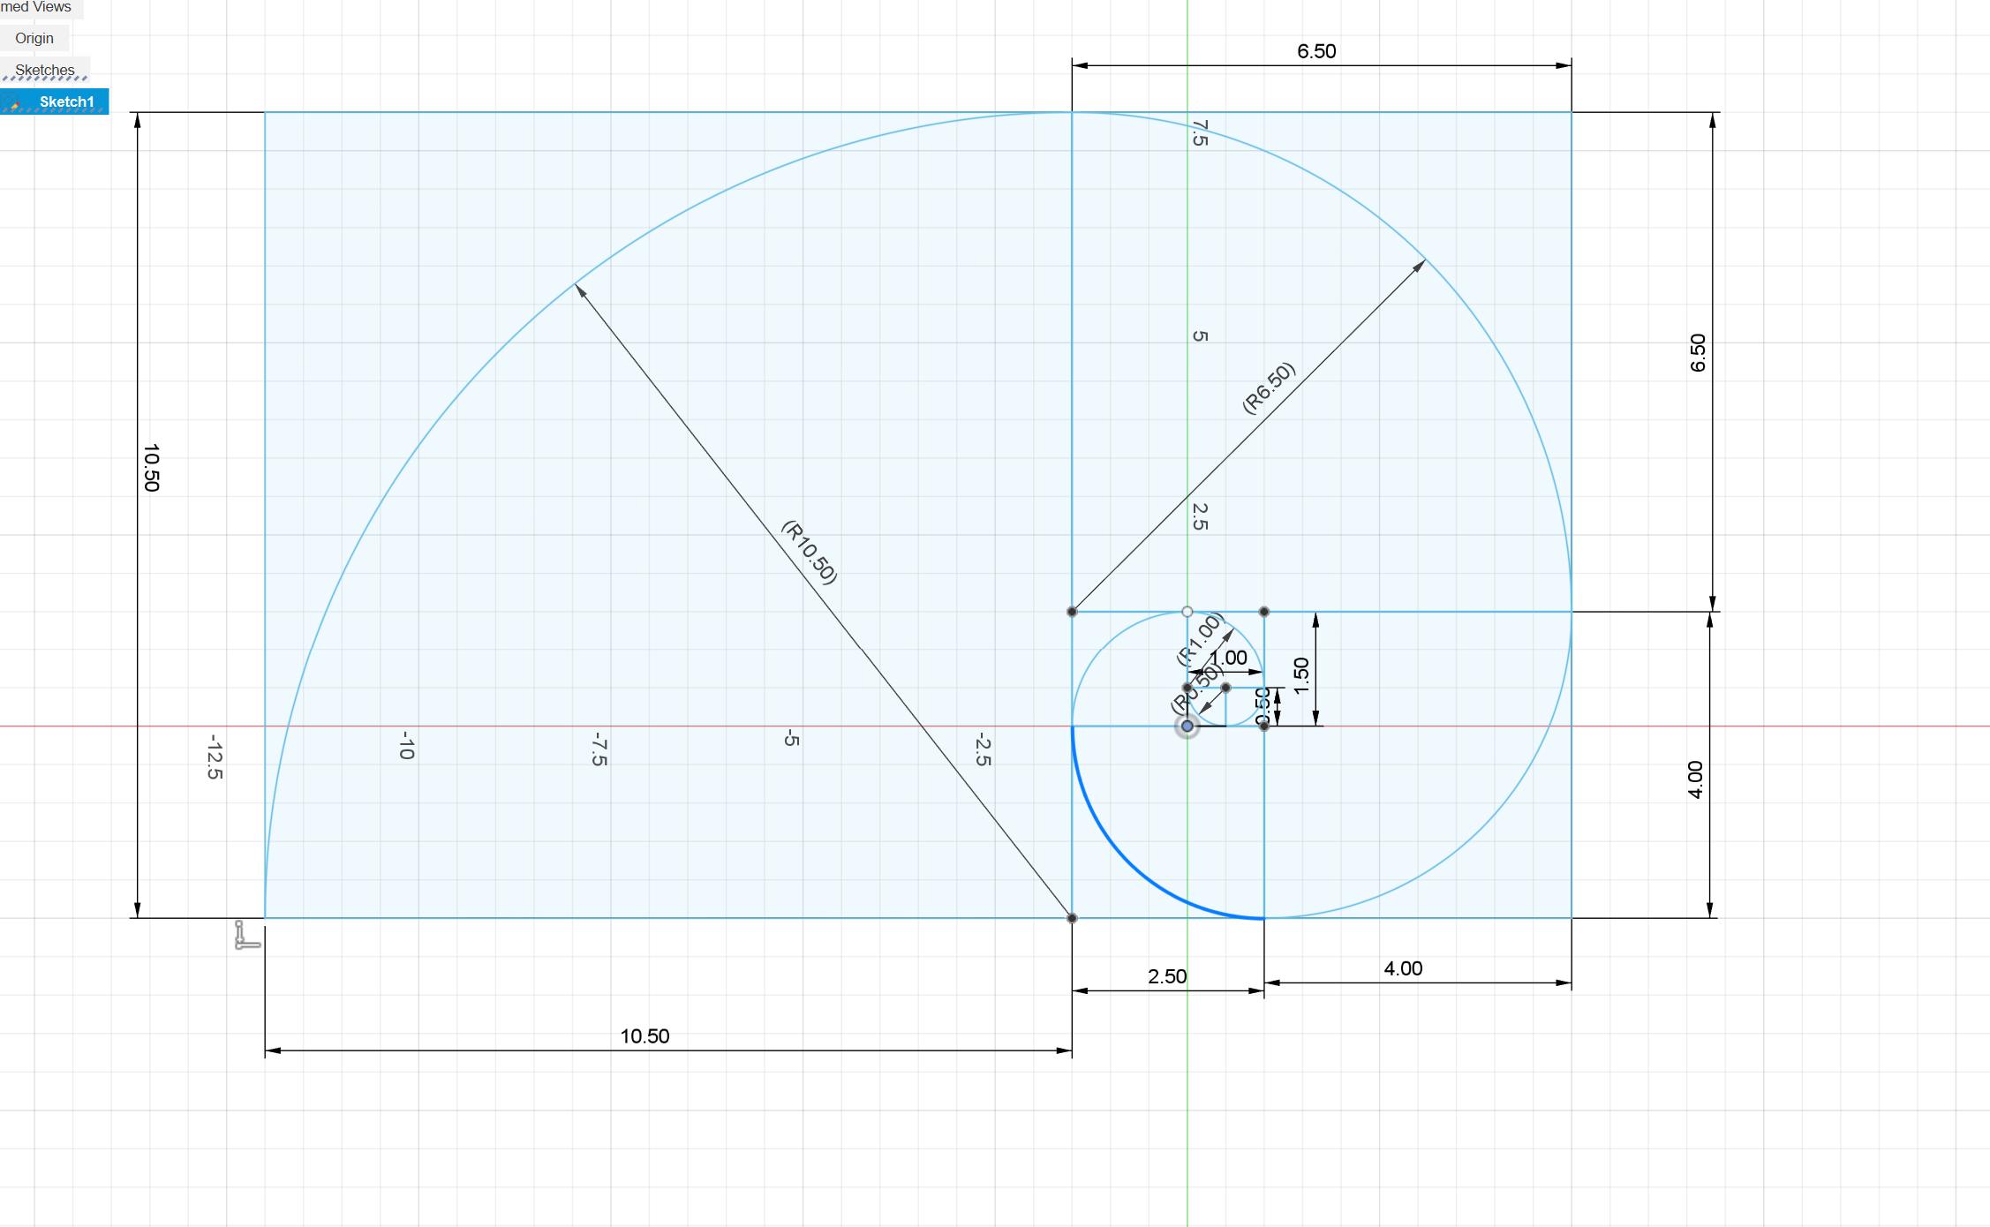1990x1227 pixels.
Task: Open the Named Views browser item
Action: pos(36,7)
